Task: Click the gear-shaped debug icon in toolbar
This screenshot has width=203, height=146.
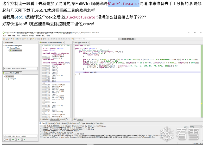Action: point(52,39)
